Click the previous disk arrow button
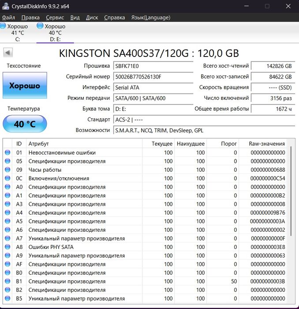The image size is (299, 309). point(8,53)
